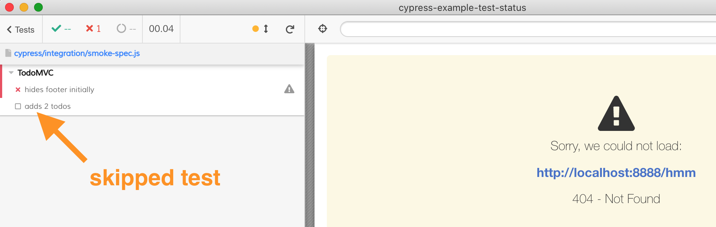Screen dimensions: 716x227
Task: Click inside the URL address bar
Action: pos(525,29)
